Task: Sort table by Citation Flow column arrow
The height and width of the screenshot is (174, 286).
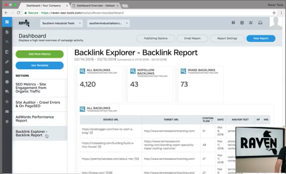Action: point(211,121)
